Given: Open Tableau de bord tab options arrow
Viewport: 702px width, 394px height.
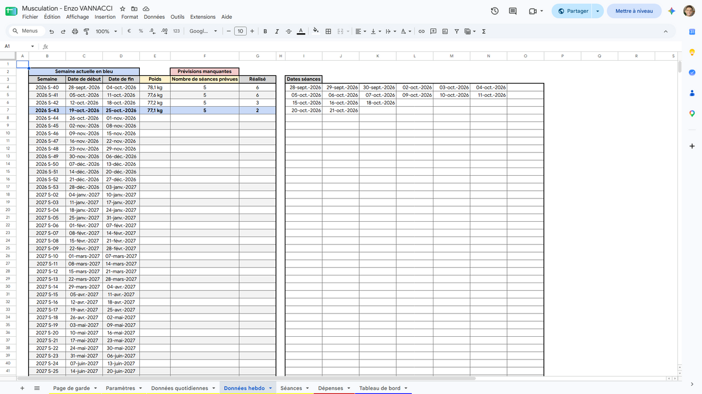Looking at the screenshot, I should [x=405, y=388].
